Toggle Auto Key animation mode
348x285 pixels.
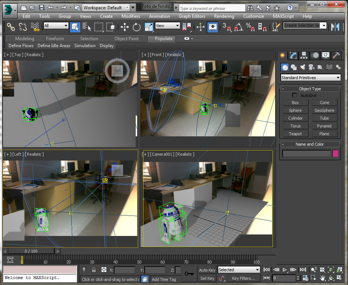tap(207, 270)
